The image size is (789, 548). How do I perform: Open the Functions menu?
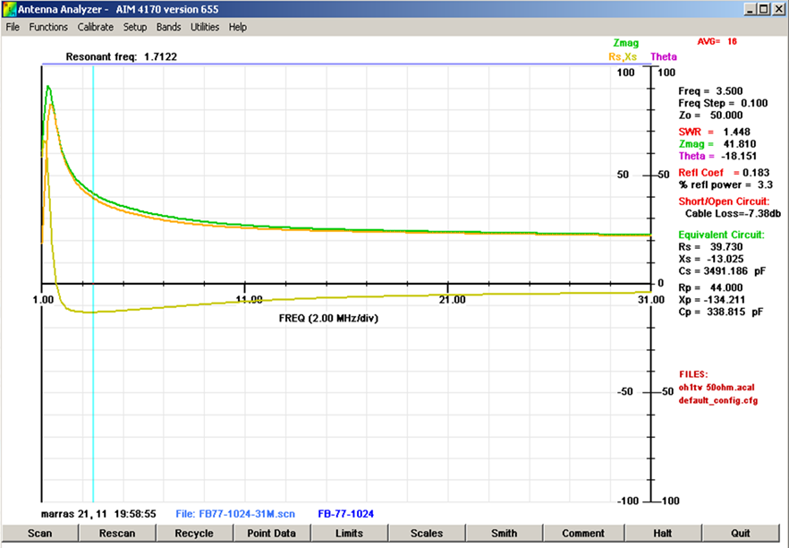pos(48,27)
